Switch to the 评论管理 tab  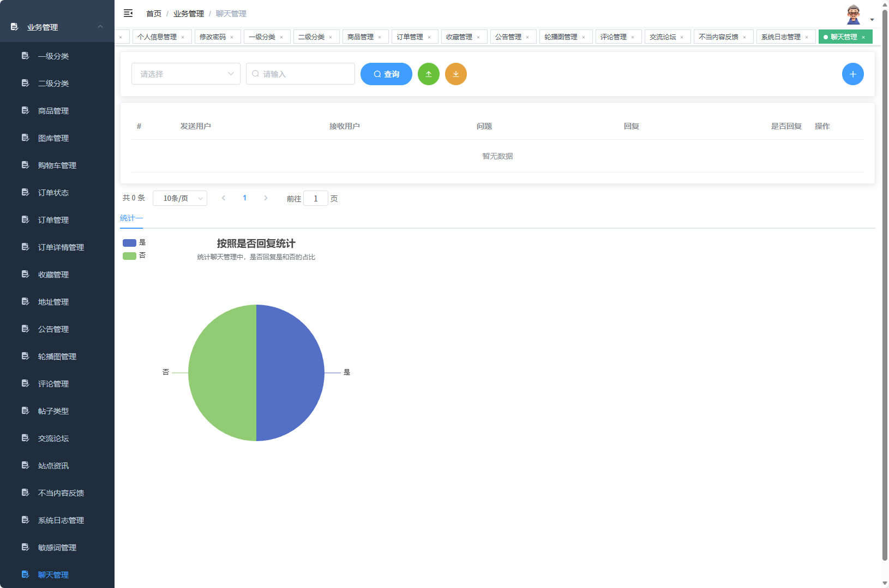point(614,37)
